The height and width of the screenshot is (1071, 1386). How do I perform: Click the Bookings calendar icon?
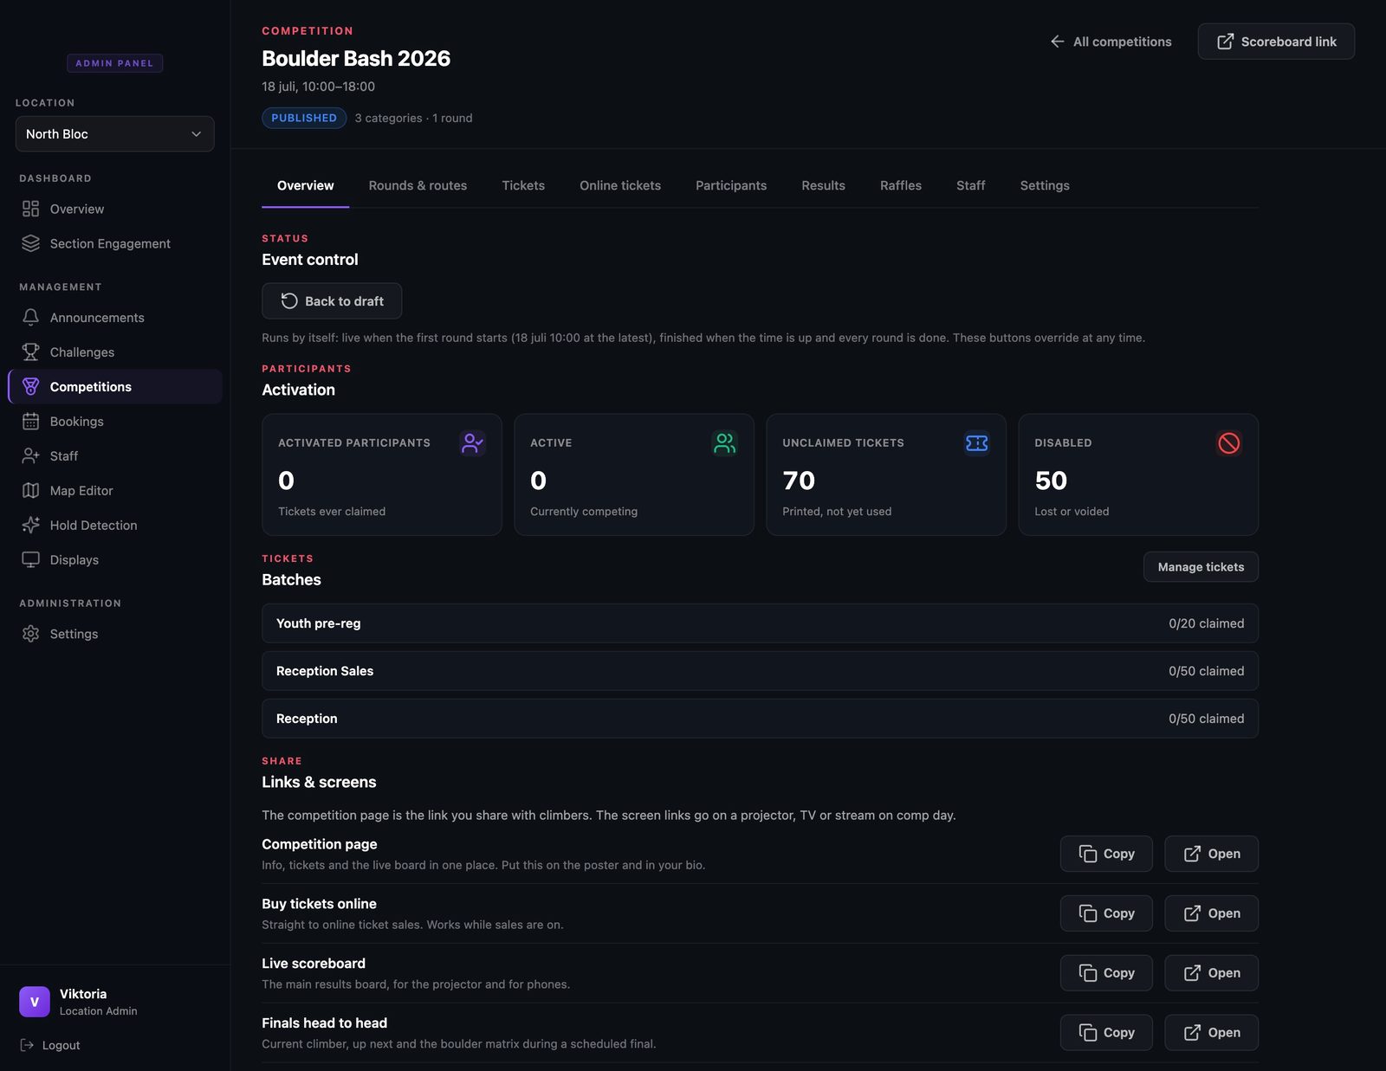point(31,422)
